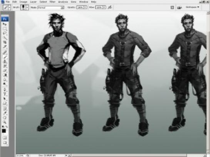210x157 pixels.
Task: Click the black foreground color swatch
Action: click(4, 131)
